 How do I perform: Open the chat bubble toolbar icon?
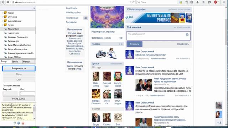pos(209,2)
